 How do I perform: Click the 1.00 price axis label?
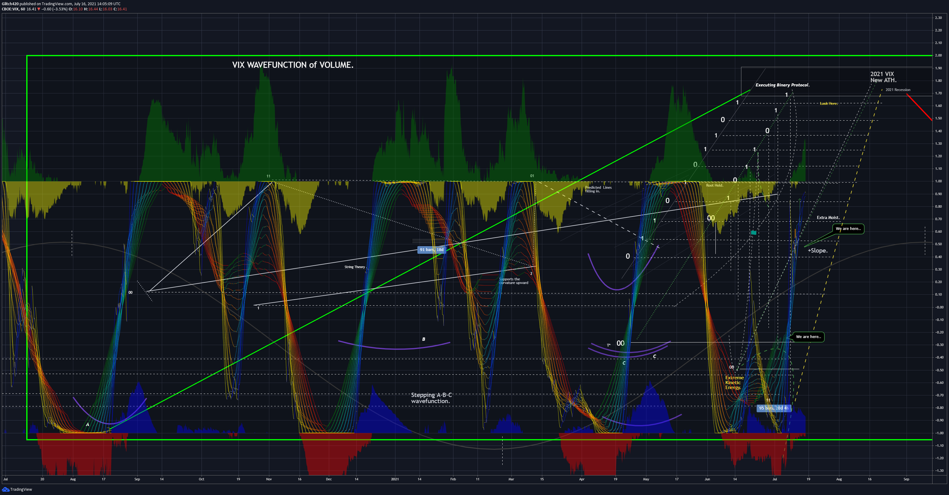pyautogui.click(x=938, y=181)
